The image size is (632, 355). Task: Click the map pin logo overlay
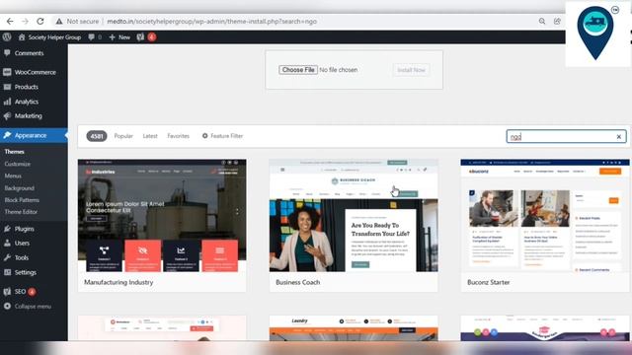click(595, 33)
